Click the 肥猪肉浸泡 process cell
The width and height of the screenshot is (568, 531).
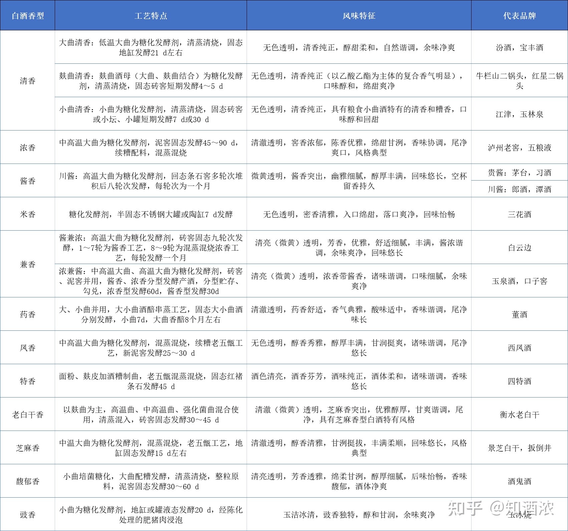pos(151,514)
